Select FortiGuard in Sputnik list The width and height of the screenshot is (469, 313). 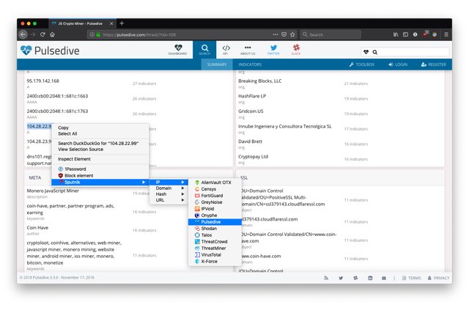pyautogui.click(x=215, y=196)
